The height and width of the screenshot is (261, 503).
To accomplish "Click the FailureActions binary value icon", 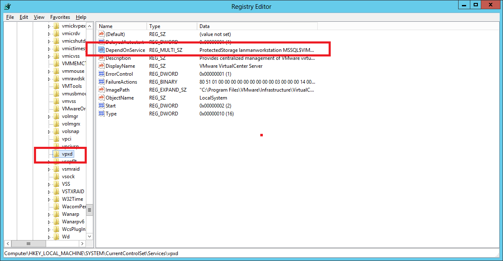I will click(x=101, y=82).
